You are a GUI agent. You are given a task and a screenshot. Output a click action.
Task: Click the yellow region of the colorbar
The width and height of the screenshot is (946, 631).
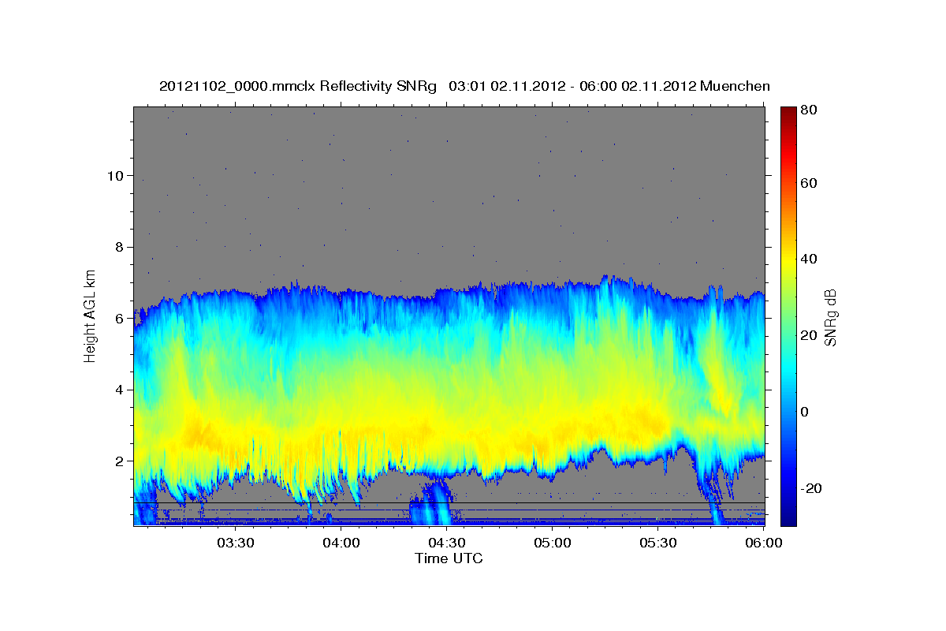(x=788, y=259)
